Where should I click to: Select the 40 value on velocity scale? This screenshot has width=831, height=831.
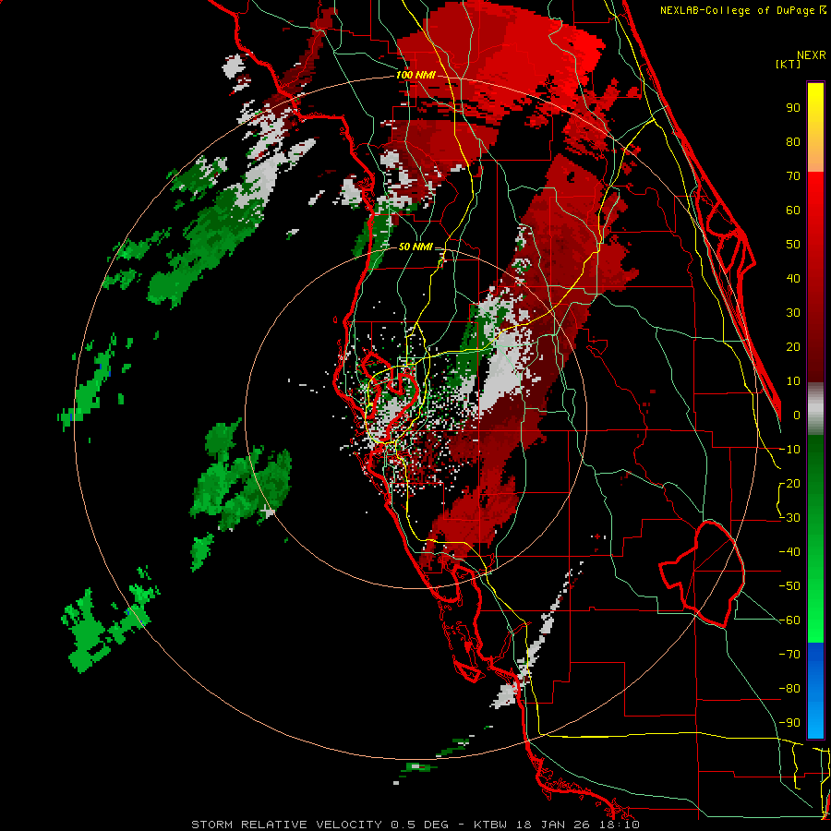793,279
